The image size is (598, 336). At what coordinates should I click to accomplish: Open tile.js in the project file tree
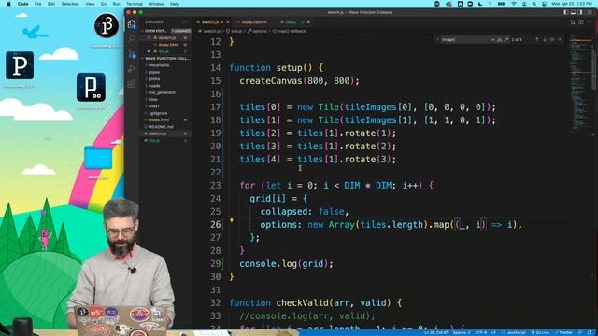[x=154, y=140]
